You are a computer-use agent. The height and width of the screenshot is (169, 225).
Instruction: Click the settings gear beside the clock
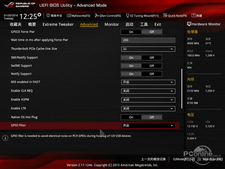(39, 15)
